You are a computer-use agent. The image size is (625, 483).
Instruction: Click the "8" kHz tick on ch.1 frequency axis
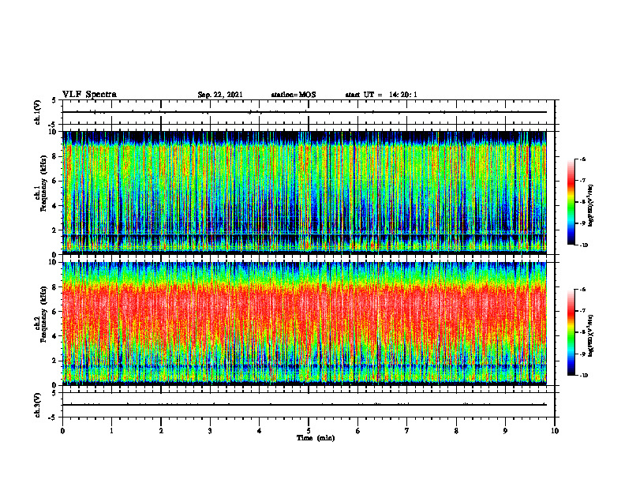pos(55,156)
